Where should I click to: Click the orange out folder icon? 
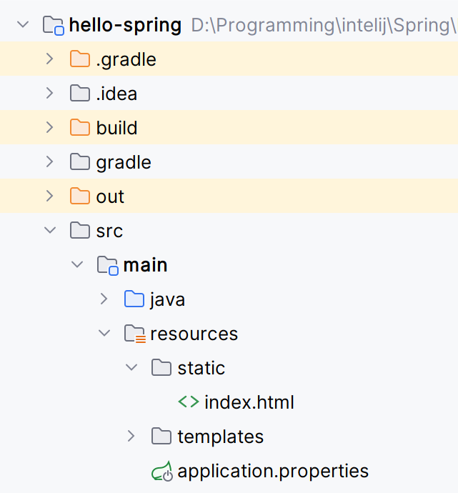80,196
